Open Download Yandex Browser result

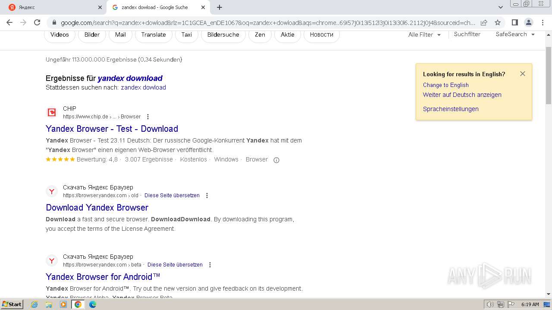tap(97, 208)
